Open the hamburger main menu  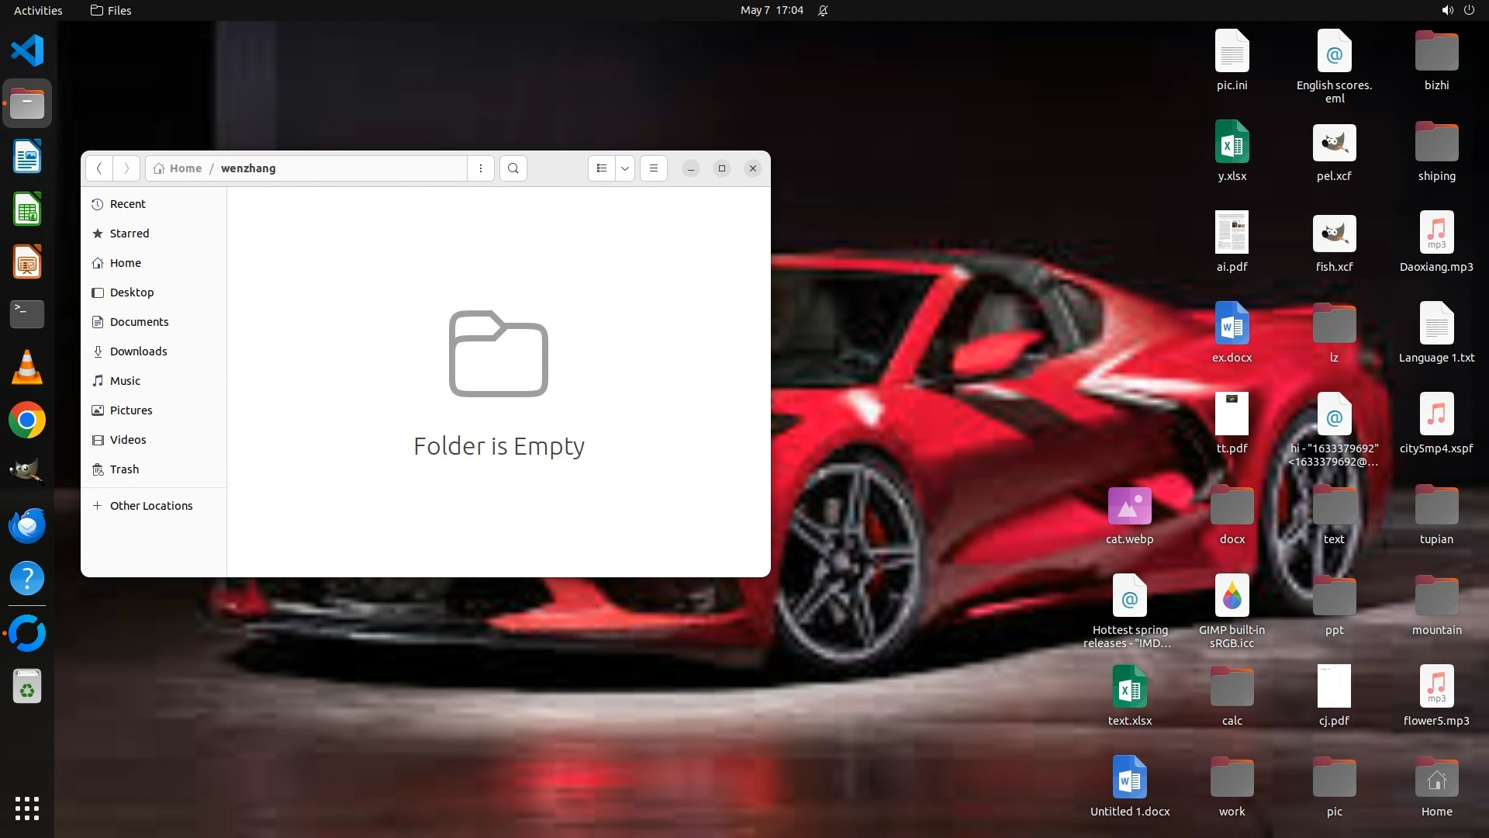[654, 168]
